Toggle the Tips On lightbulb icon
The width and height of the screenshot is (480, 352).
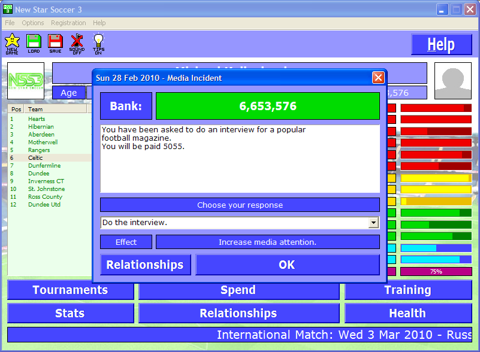(x=98, y=44)
